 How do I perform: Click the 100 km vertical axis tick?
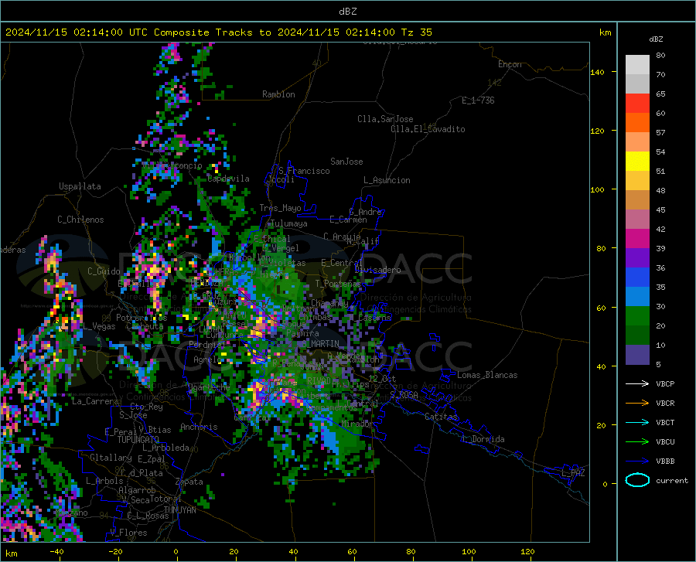coord(598,189)
